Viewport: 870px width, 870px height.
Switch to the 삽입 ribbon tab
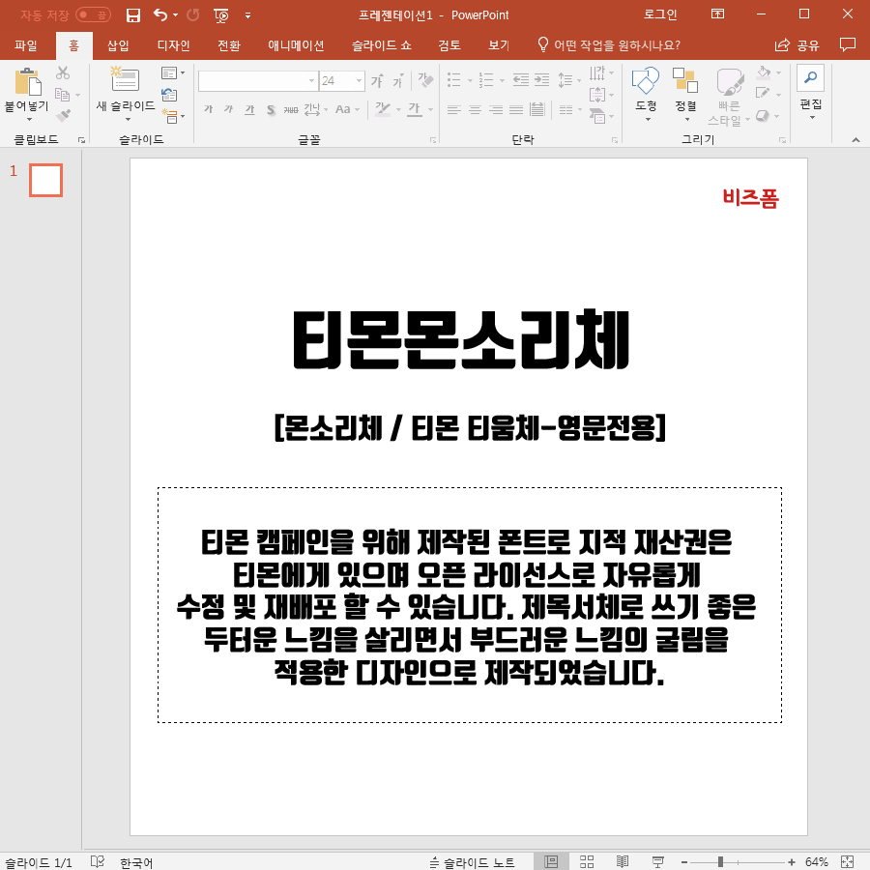click(x=117, y=44)
